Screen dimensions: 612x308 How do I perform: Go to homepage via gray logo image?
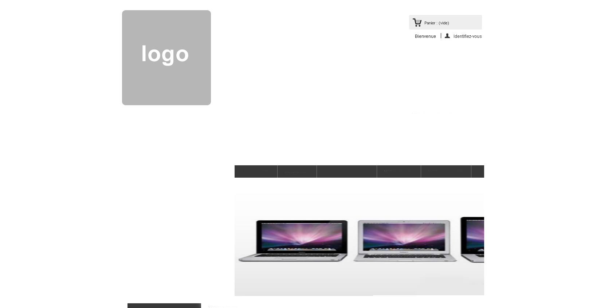(x=166, y=58)
